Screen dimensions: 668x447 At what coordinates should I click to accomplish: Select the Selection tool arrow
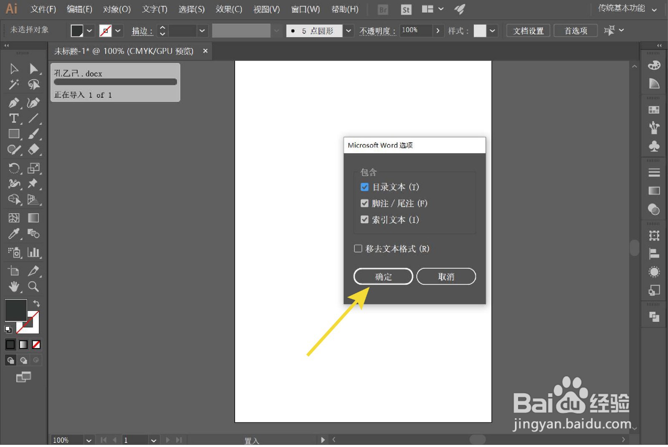click(x=14, y=69)
